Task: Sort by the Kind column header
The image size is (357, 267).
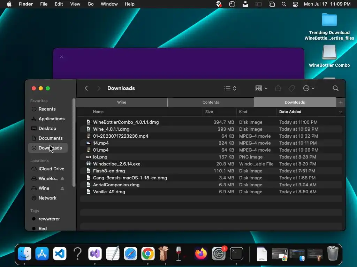Action: tap(243, 112)
